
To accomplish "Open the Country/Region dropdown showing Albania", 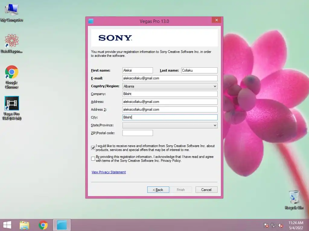I will tap(170, 86).
